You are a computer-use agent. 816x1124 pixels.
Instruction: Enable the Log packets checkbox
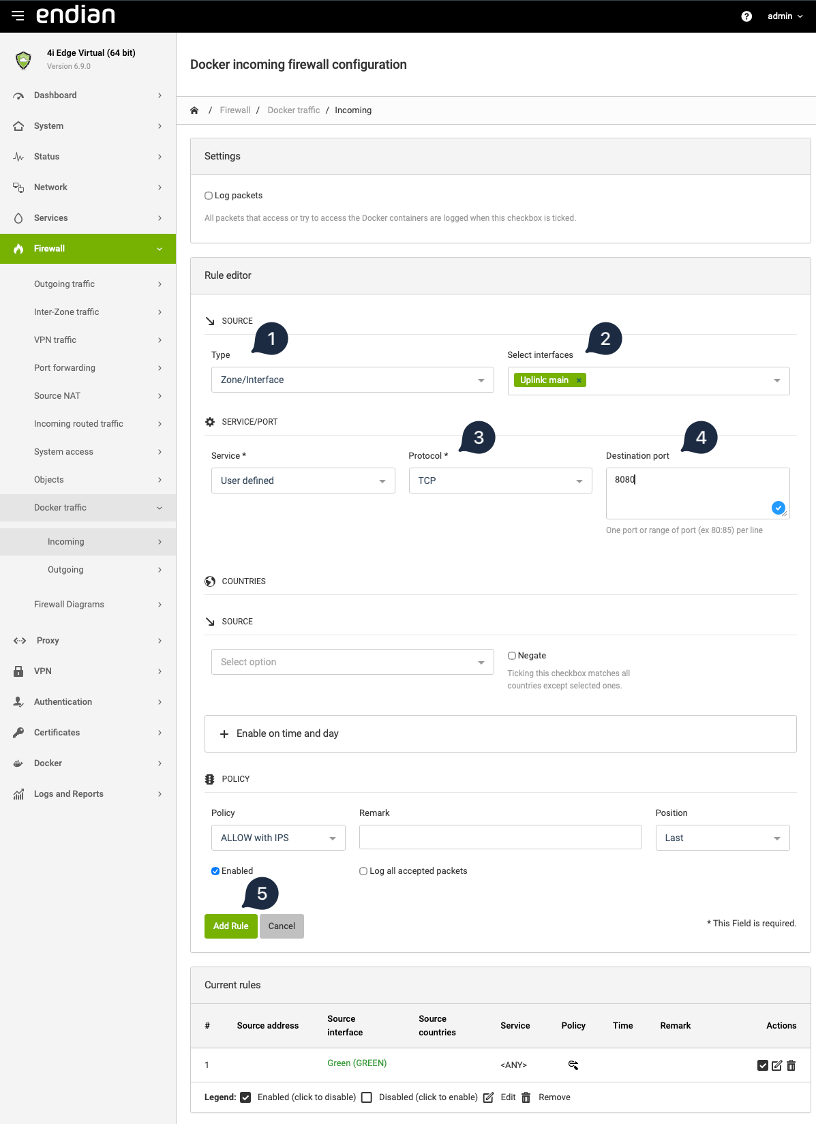(209, 196)
